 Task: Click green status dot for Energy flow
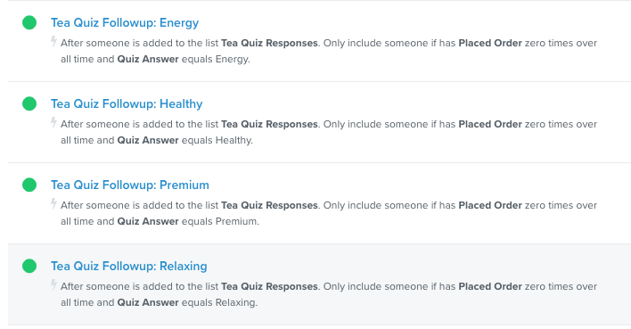pos(29,22)
